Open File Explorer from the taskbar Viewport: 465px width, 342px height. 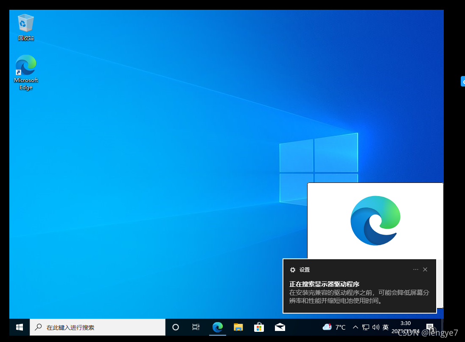[238, 327]
